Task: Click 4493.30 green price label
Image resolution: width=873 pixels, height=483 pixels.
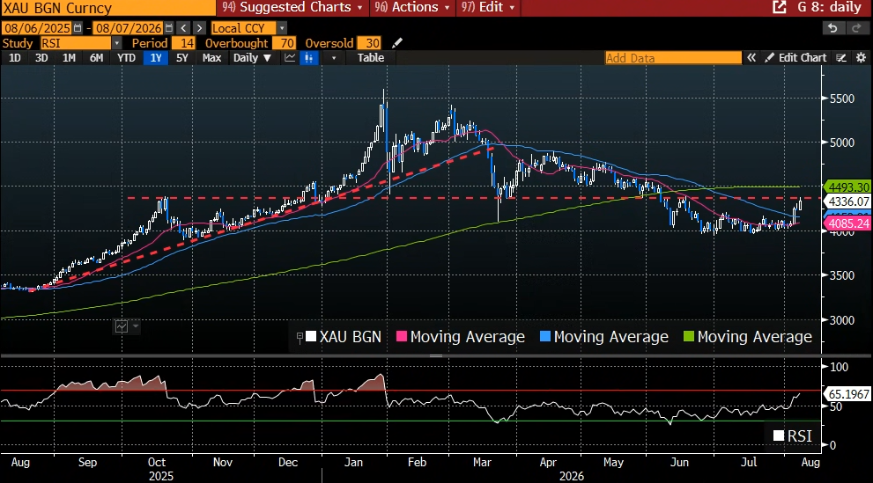Action: click(x=847, y=187)
